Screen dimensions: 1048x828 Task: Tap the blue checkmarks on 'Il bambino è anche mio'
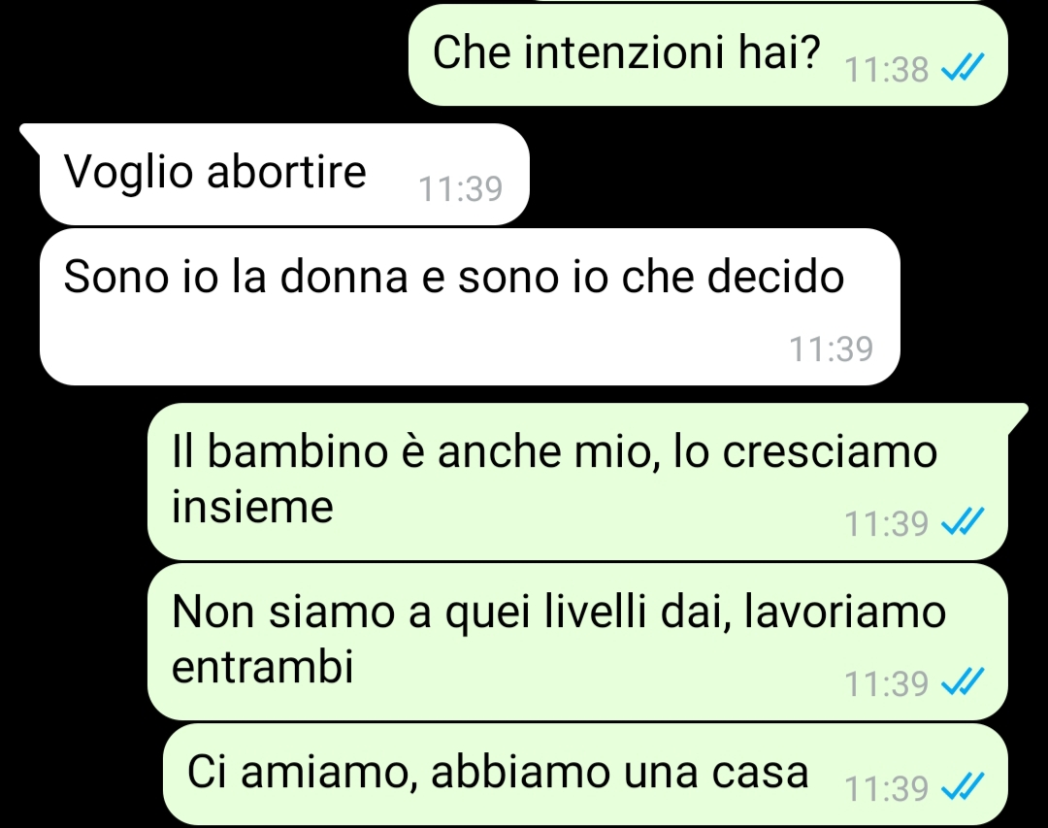tap(963, 521)
